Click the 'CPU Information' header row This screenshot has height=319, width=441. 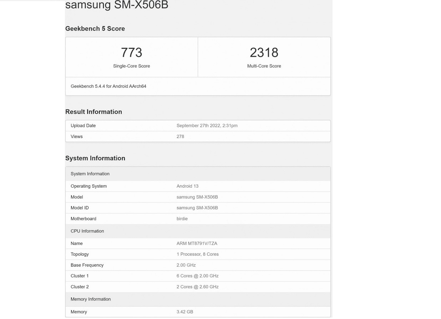[198, 231]
